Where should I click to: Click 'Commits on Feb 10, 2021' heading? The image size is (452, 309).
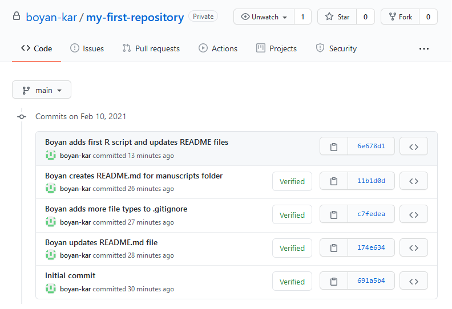tap(80, 117)
